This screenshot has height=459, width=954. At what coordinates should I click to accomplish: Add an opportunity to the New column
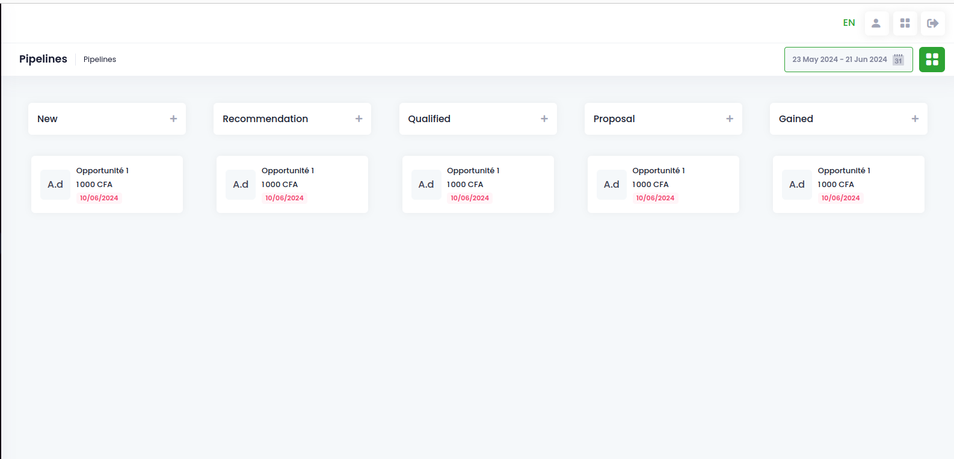pyautogui.click(x=173, y=119)
